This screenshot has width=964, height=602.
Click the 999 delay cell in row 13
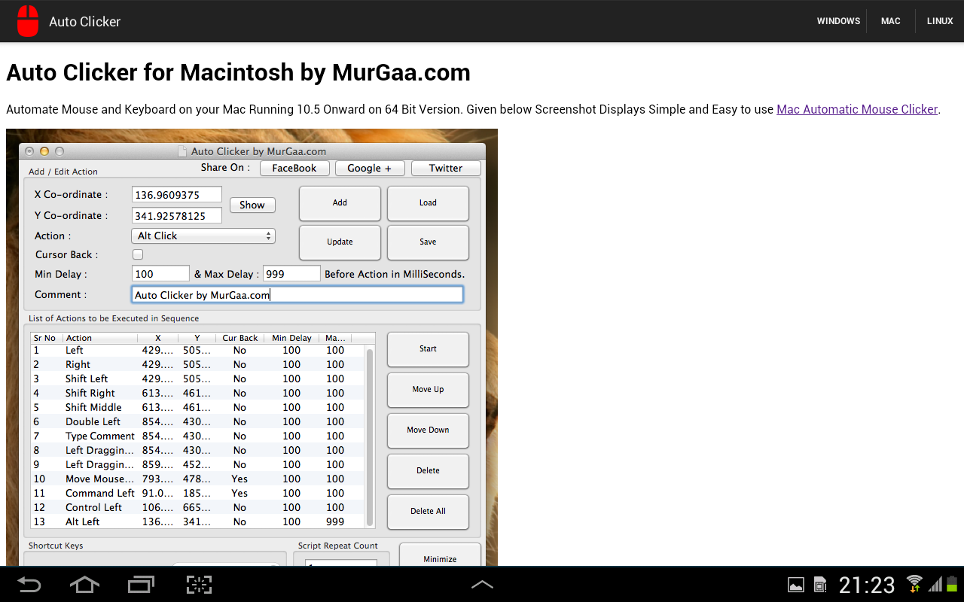point(335,522)
